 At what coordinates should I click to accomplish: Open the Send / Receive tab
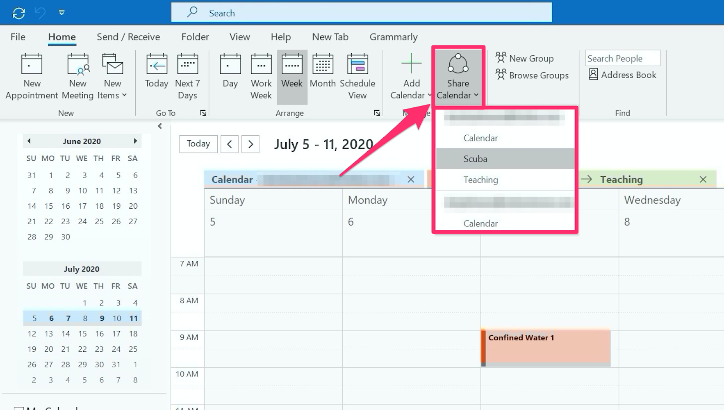[128, 37]
